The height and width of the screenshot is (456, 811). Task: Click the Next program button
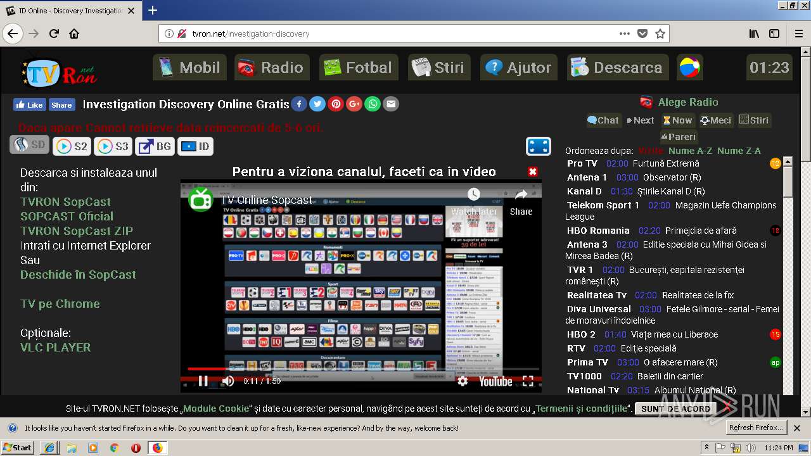(x=640, y=120)
